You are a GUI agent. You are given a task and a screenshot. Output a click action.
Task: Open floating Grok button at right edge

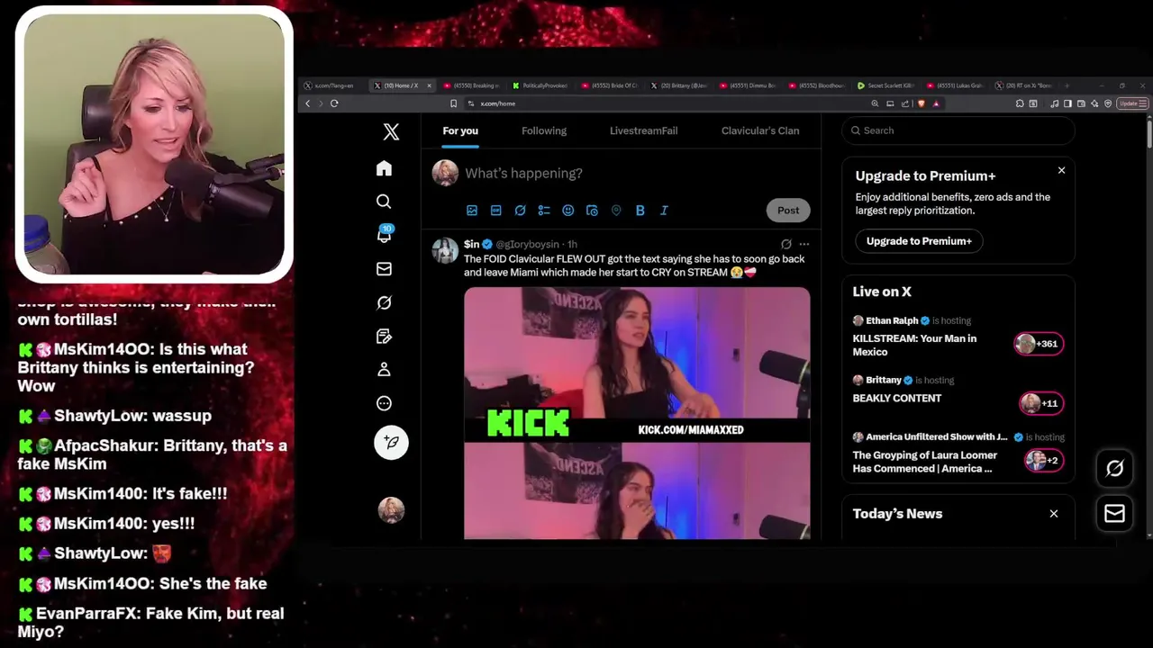(1114, 468)
